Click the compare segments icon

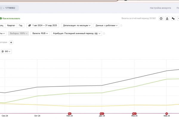pos(173,18)
